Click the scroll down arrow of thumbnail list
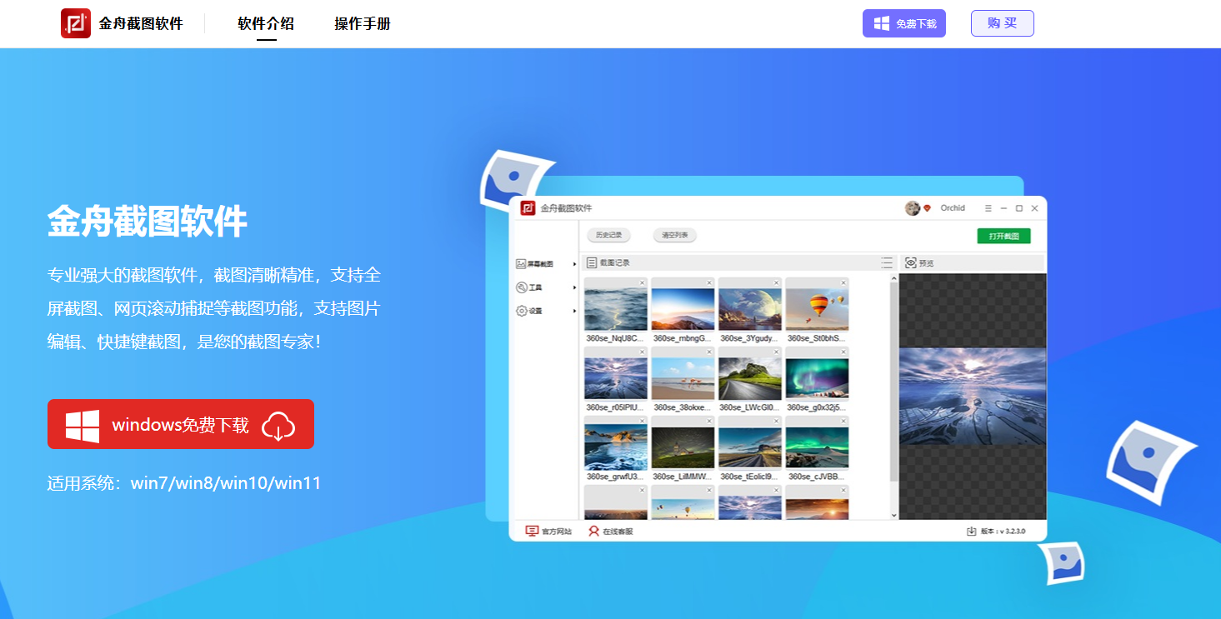The height and width of the screenshot is (619, 1221). (894, 515)
